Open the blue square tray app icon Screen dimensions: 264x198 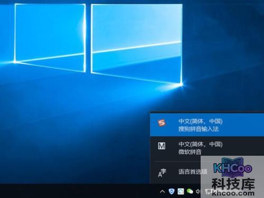click(x=181, y=191)
